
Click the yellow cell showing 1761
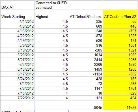(120, 88)
